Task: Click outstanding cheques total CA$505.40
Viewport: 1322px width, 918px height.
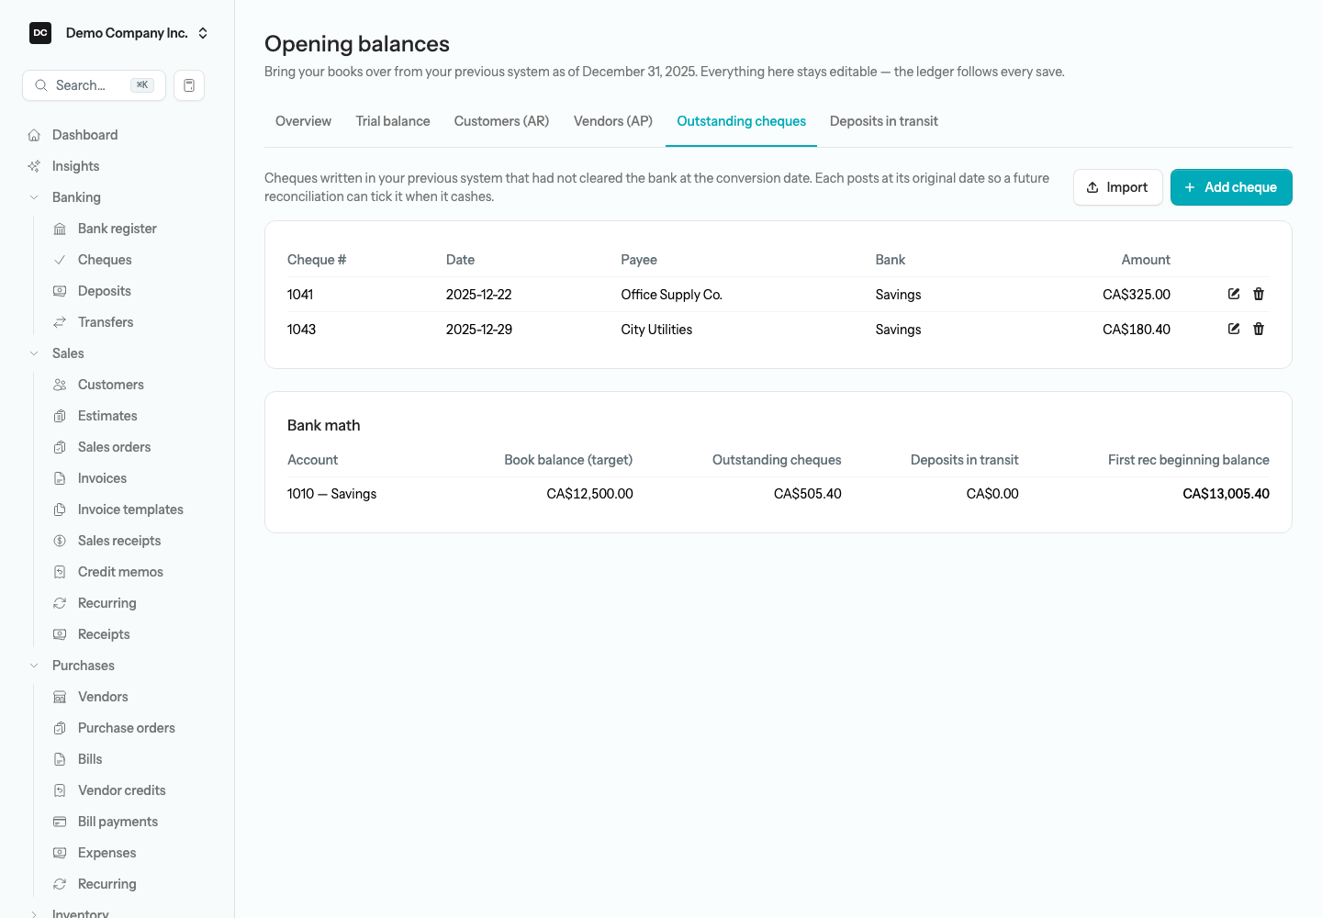Action: pyautogui.click(x=808, y=494)
